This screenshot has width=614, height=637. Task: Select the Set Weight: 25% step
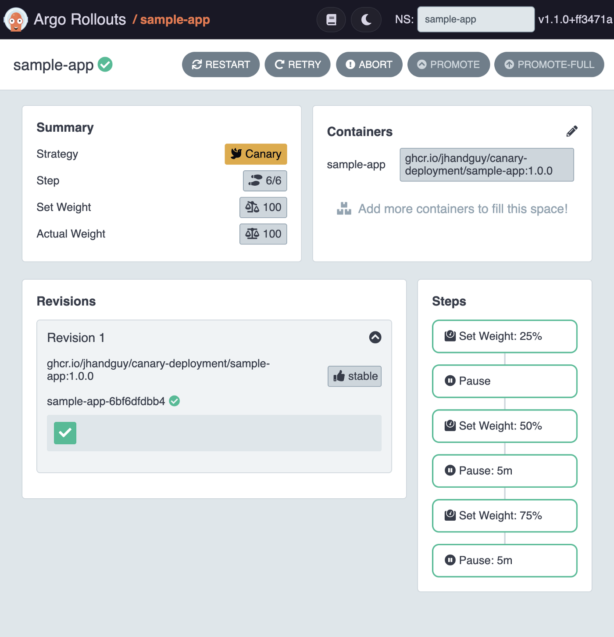click(x=504, y=336)
